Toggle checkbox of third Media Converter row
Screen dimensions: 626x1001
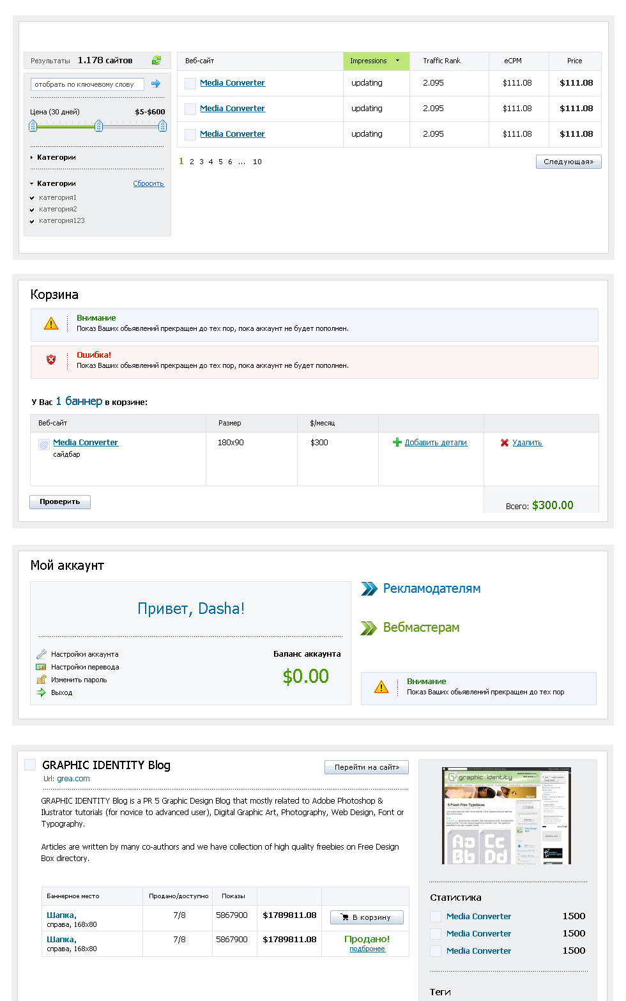190,134
